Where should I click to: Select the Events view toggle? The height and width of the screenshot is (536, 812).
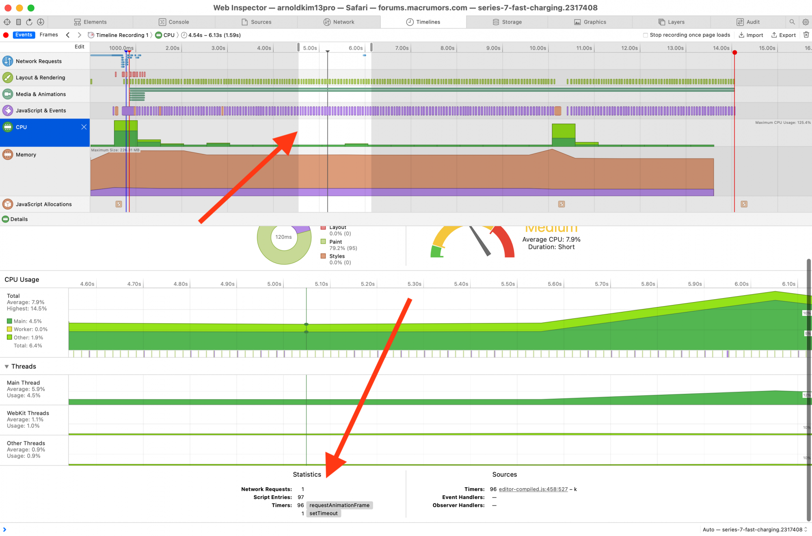coord(24,35)
